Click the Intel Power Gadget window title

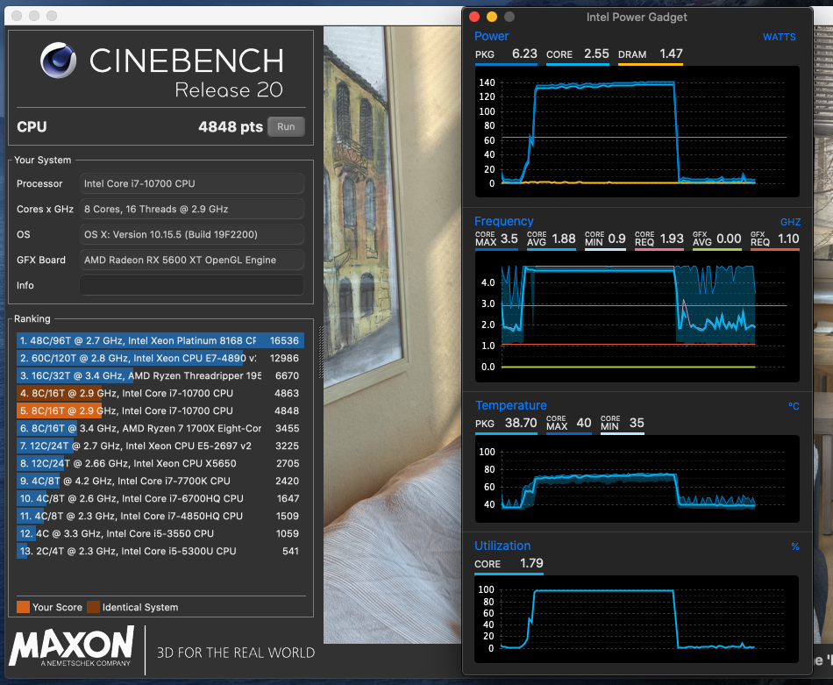click(x=637, y=17)
